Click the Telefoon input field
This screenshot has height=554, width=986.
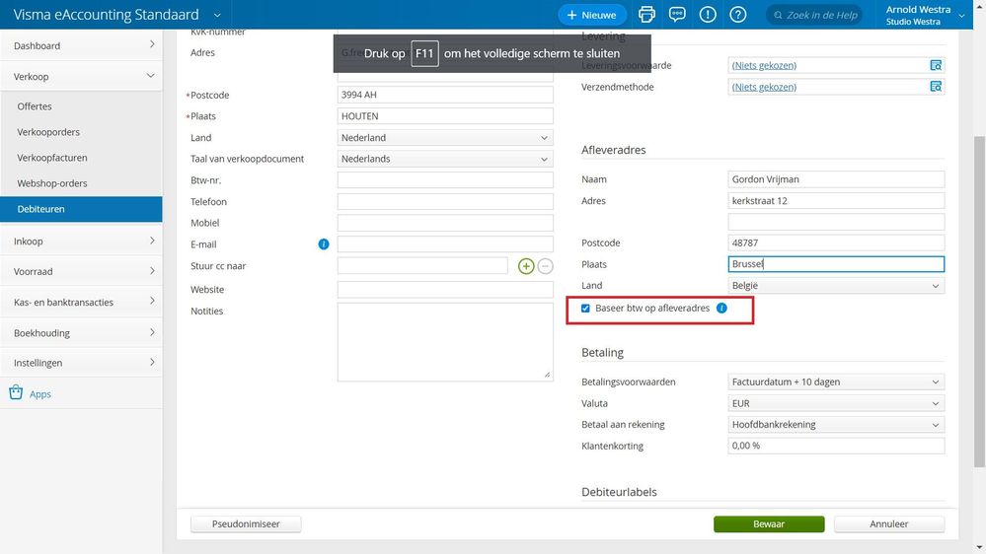[x=445, y=202]
